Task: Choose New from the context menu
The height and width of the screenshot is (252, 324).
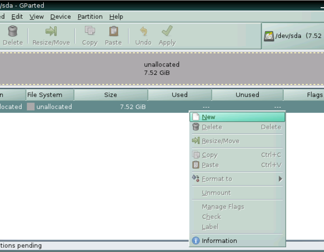Action: pos(237,117)
